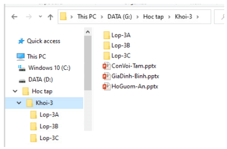227x149 pixels.
Task: Open the Windows 10 (C:) drive
Action: [x=44, y=68]
